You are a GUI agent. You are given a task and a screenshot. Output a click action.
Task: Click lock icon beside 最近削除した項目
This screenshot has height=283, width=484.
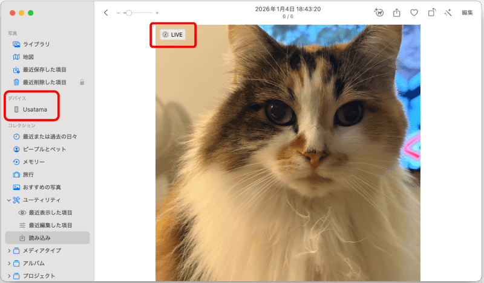82,82
